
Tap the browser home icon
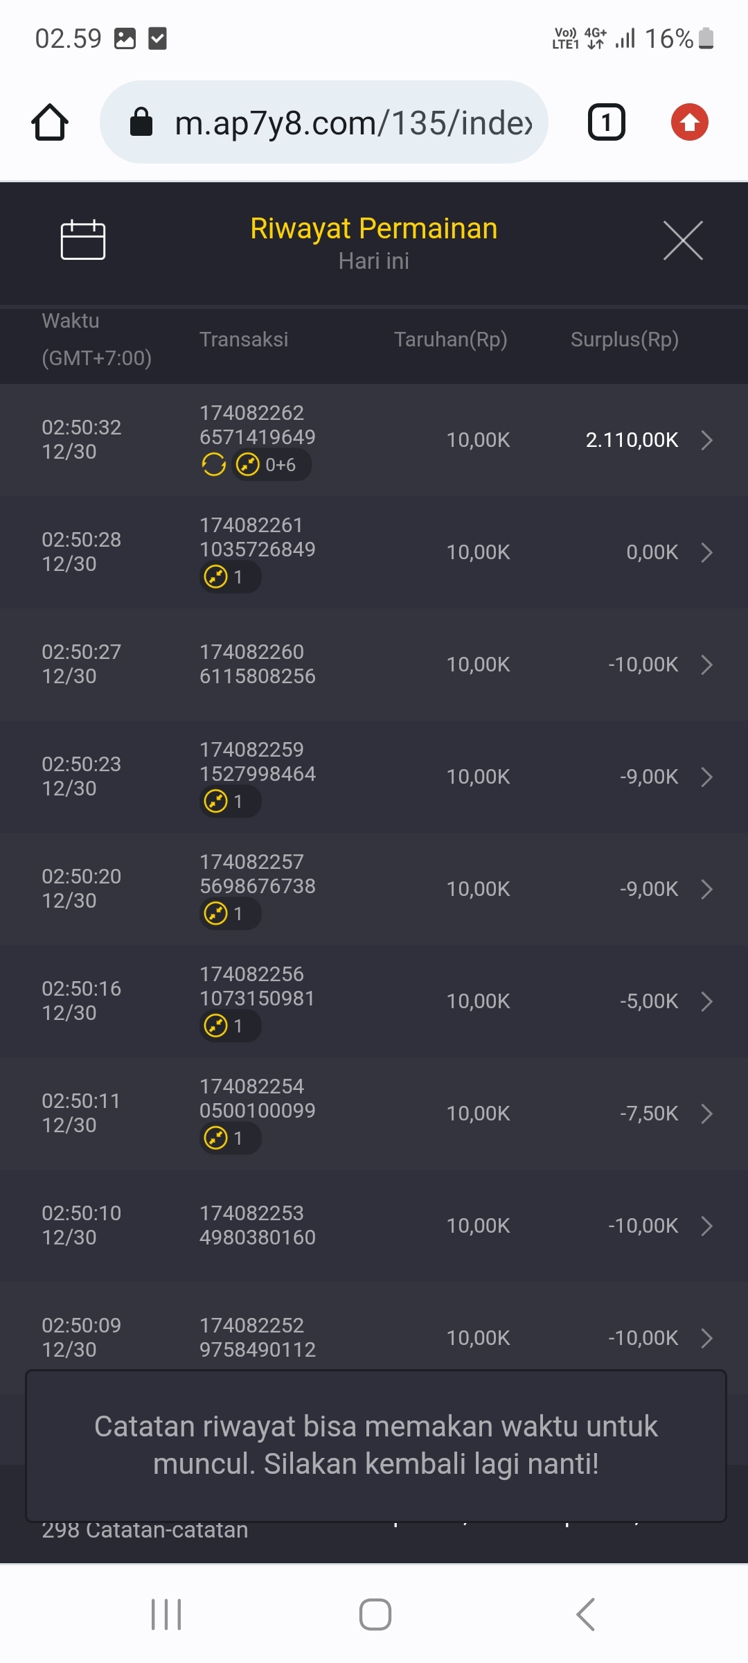50,123
